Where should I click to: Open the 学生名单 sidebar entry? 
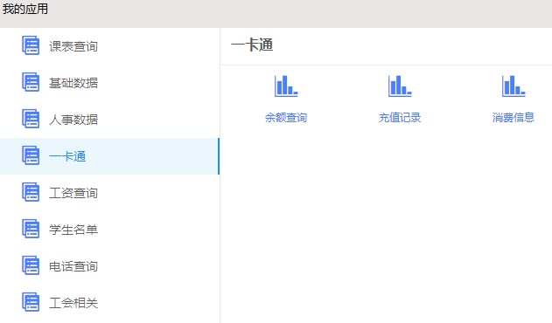pos(109,230)
